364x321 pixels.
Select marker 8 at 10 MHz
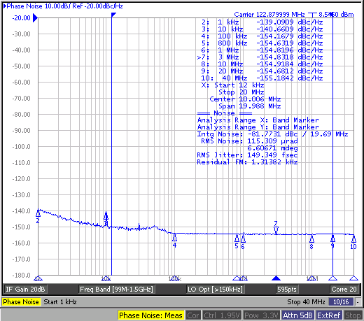[311, 238]
